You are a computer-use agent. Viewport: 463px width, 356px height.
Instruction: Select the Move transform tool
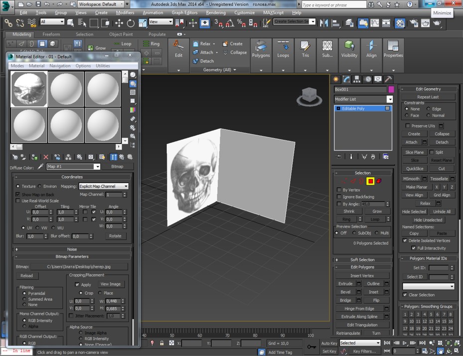[x=119, y=23]
